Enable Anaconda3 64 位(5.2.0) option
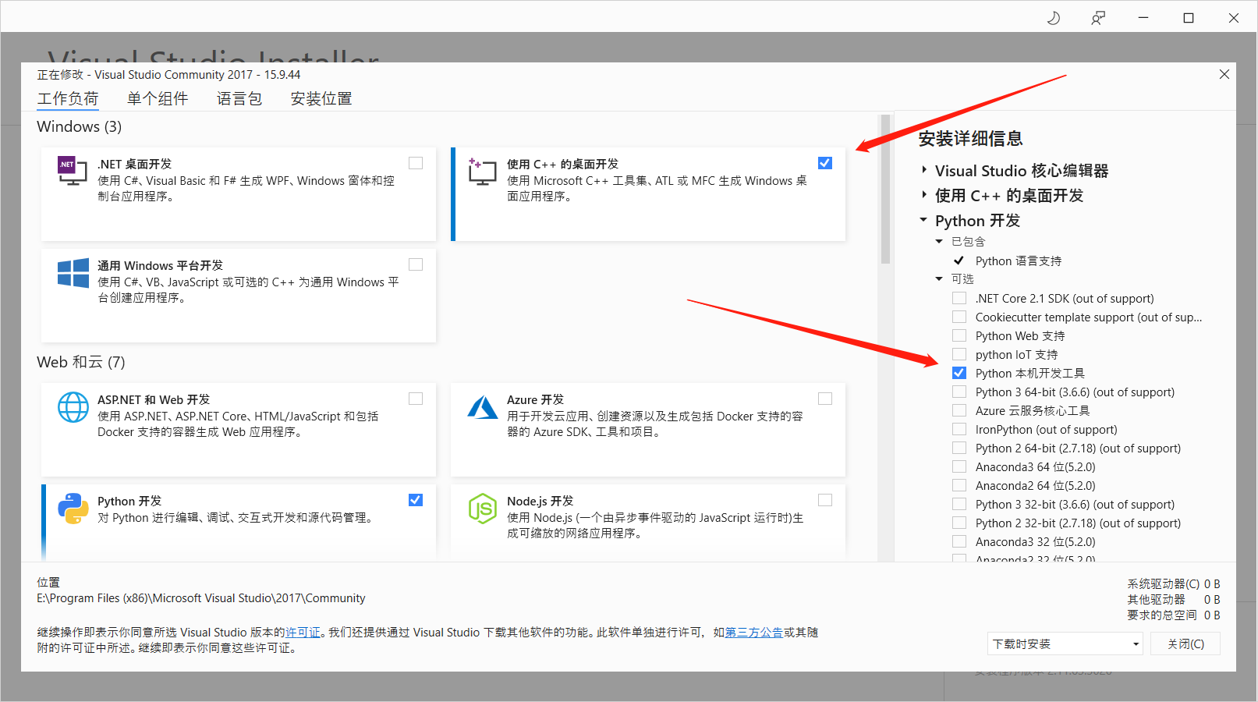 [x=959, y=466]
